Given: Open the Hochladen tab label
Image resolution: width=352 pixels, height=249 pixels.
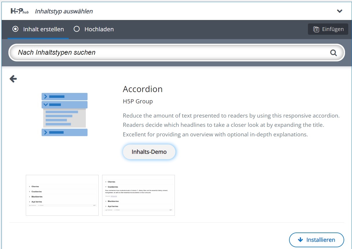Looking at the screenshot, I should point(99,29).
